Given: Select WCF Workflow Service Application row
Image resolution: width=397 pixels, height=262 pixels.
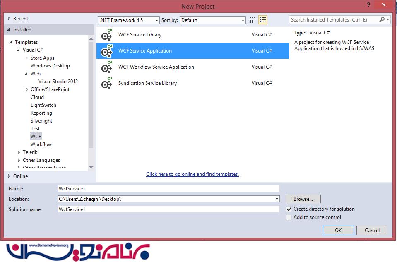Looking at the screenshot, I should coord(192,67).
